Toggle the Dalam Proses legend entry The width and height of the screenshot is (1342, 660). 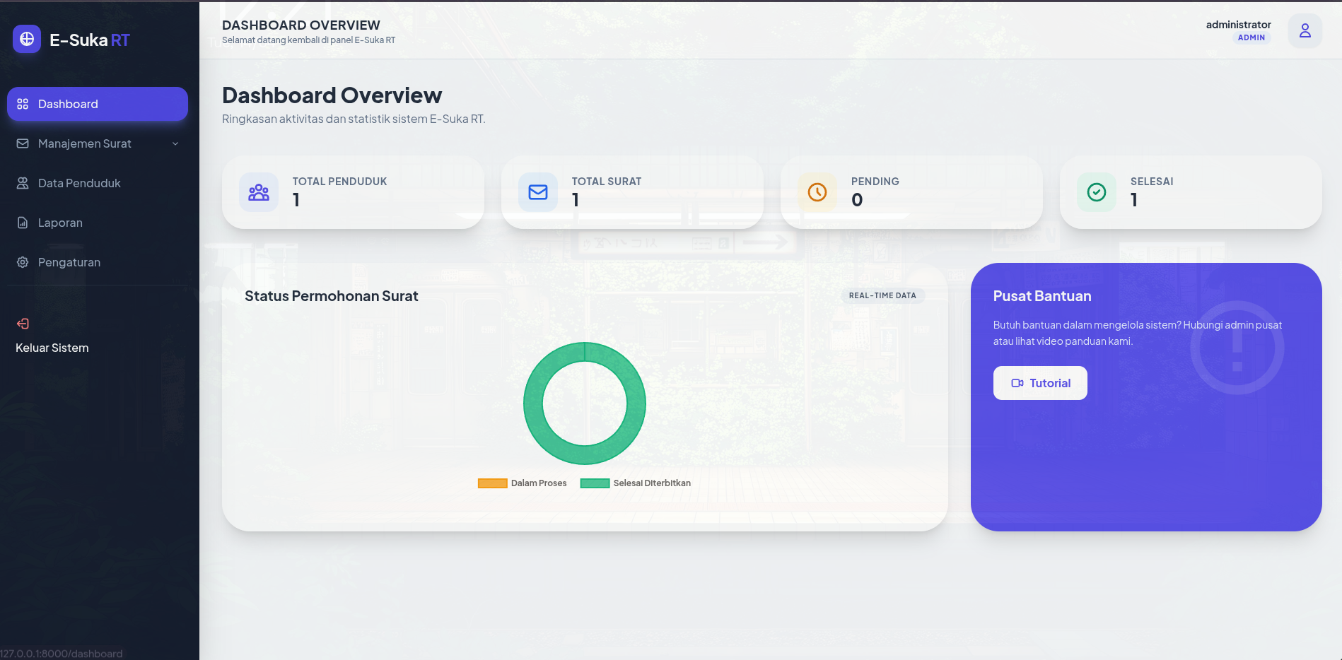point(523,483)
